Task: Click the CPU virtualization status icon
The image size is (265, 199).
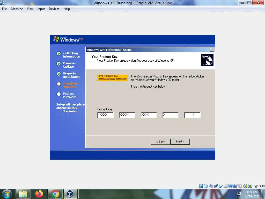Action: tap(240, 186)
